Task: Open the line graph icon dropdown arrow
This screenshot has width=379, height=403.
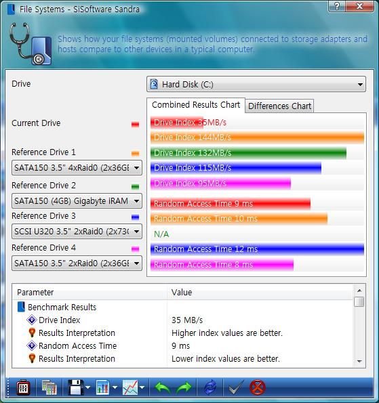Action: click(x=142, y=387)
